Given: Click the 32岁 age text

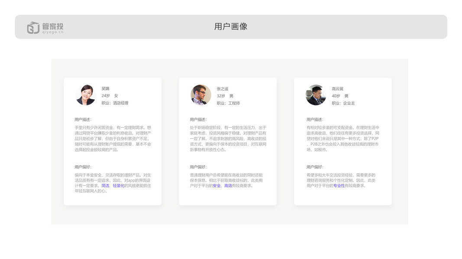Looking at the screenshot, I should 221,96.
